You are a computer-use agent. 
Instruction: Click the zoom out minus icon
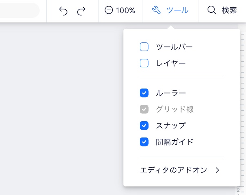(109, 10)
